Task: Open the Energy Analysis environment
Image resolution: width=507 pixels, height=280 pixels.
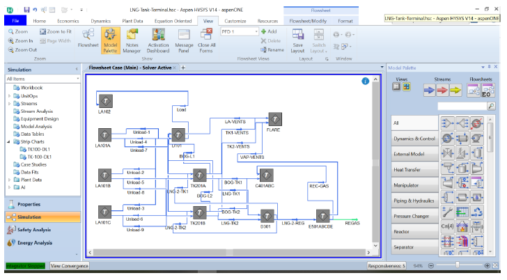Action: click(x=42, y=242)
